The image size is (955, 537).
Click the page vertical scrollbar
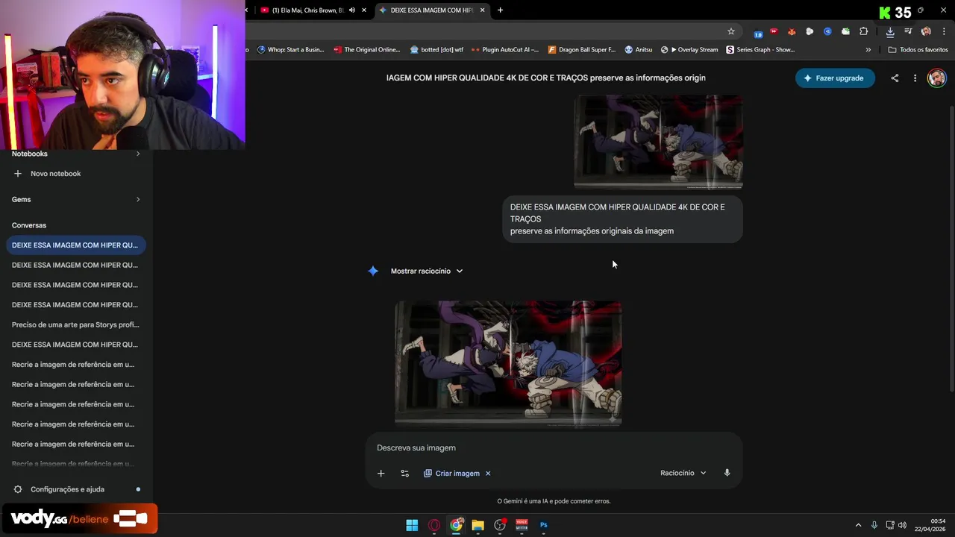tap(951, 250)
